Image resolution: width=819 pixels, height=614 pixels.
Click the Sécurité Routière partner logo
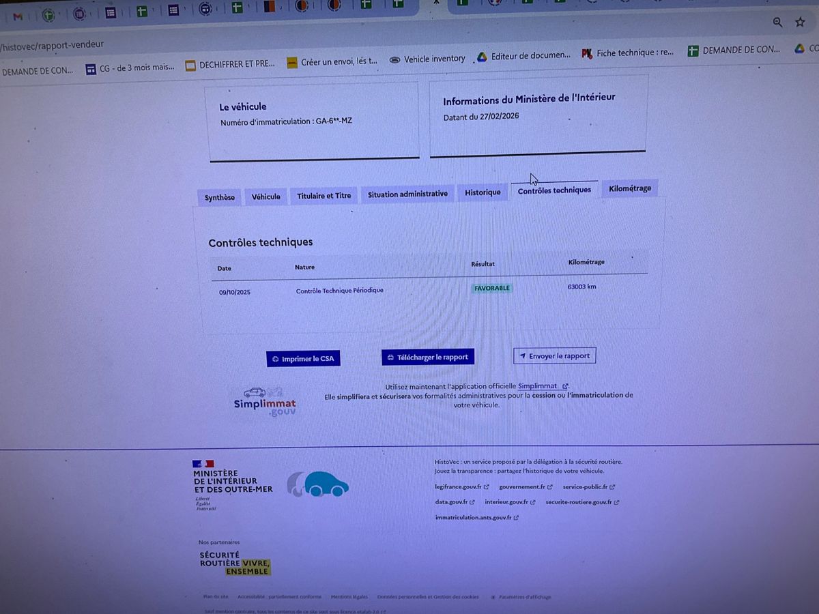point(235,563)
